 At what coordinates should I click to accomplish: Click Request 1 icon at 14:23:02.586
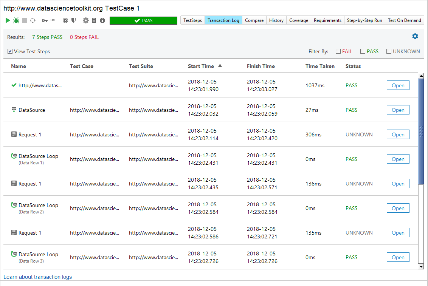click(x=14, y=232)
